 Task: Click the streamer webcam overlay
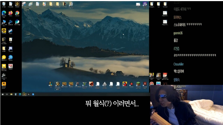click(187, 105)
